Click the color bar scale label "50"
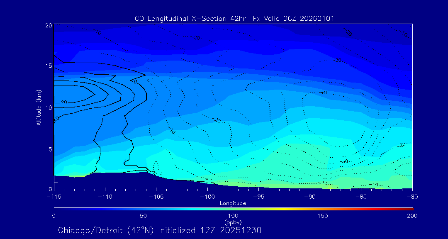 [x=144, y=216]
